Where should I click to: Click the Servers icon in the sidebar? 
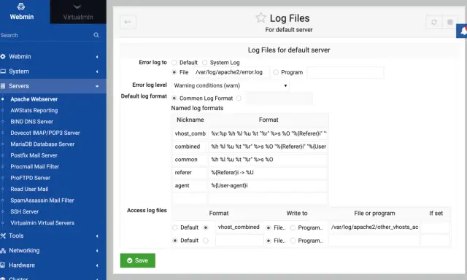3,86
